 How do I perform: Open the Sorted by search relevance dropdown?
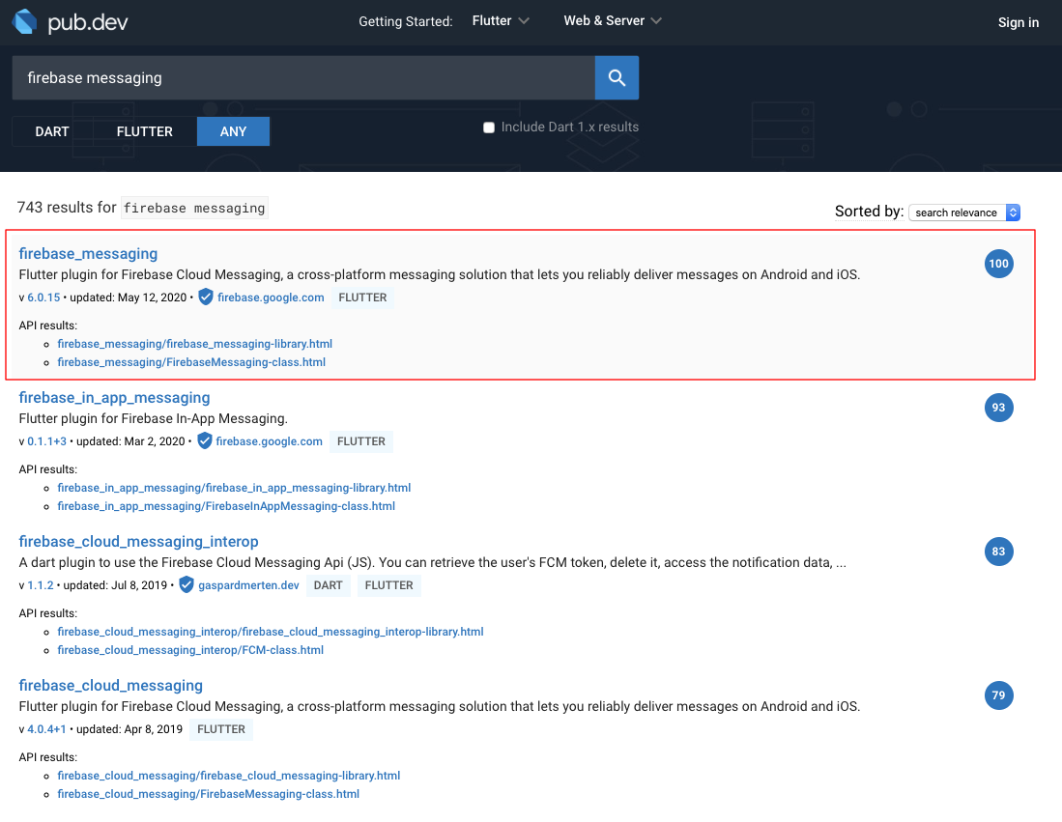click(x=963, y=213)
